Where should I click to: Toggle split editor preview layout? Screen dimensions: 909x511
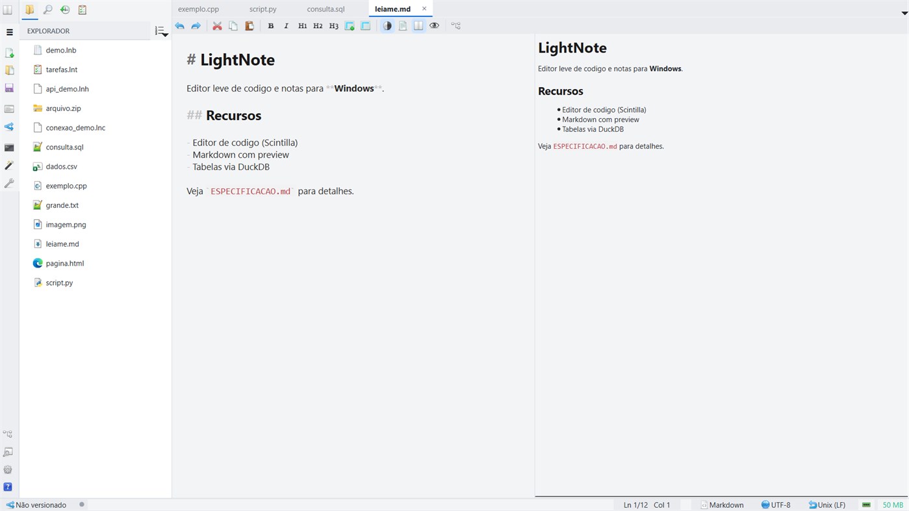(x=418, y=26)
